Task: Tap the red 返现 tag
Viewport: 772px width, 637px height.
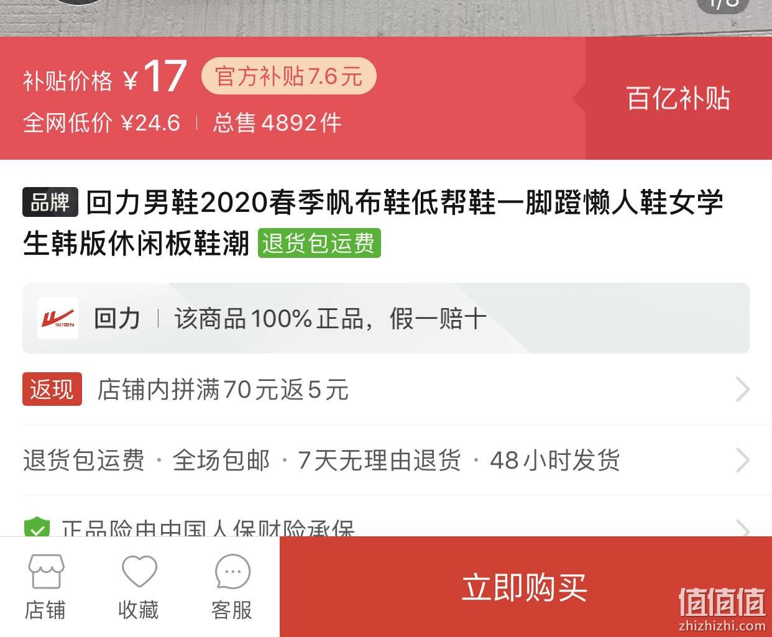Action: [x=52, y=389]
